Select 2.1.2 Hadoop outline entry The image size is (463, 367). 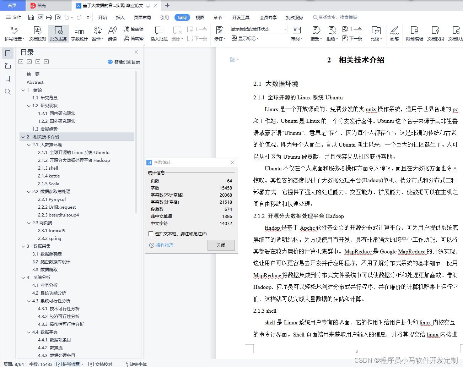click(74, 160)
